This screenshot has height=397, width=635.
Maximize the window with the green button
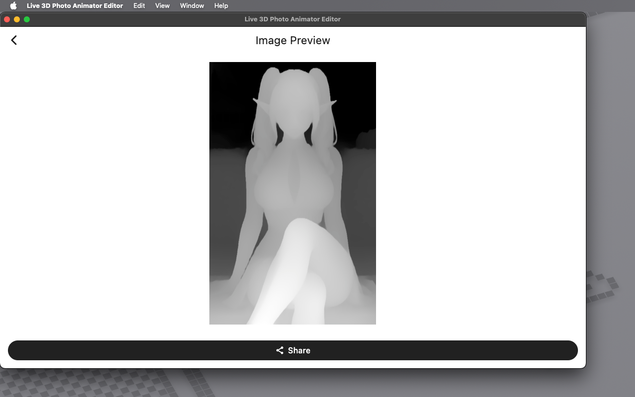(27, 19)
